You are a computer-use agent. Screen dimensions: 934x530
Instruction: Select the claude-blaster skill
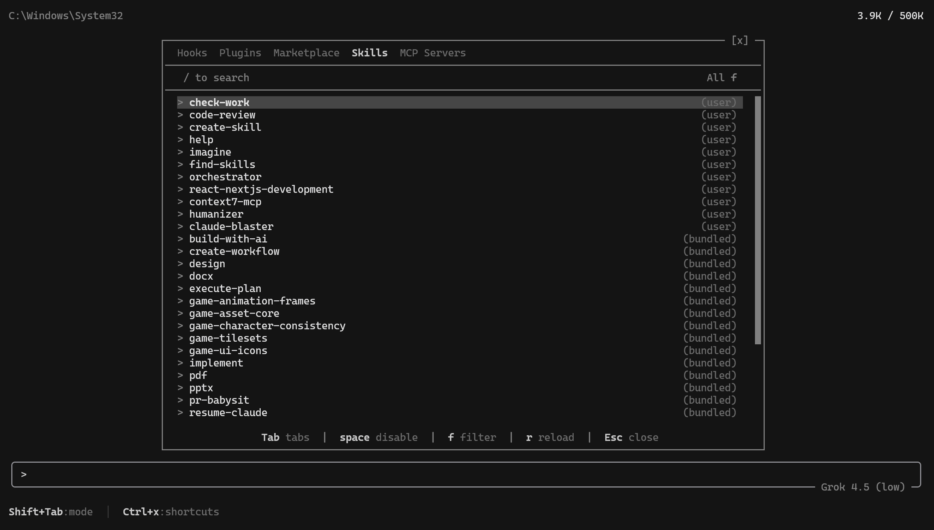click(460, 226)
